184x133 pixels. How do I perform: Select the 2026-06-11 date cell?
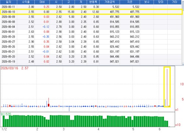pos(8,7)
